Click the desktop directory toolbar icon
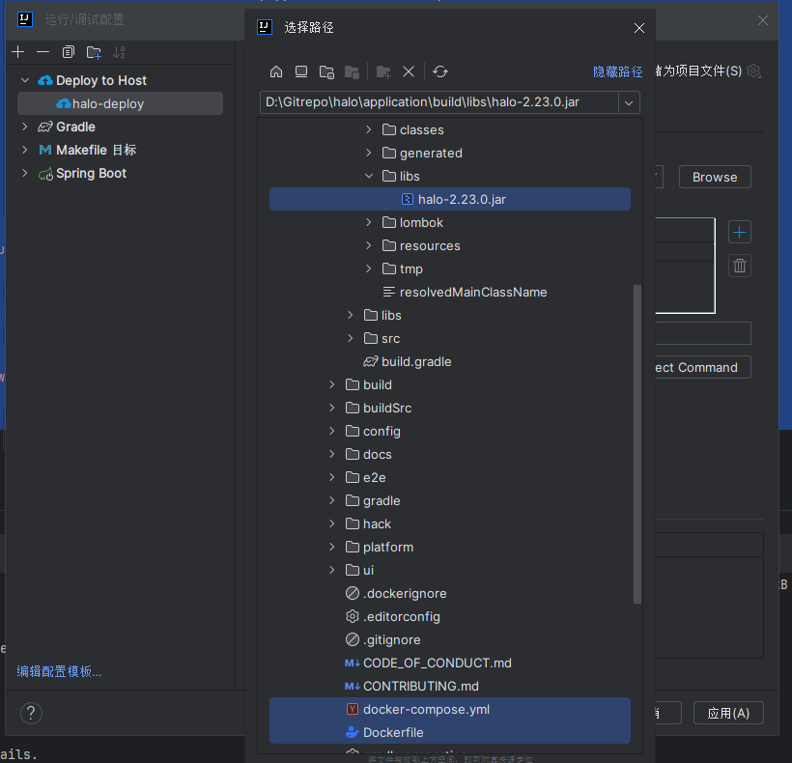The image size is (792, 763). (301, 71)
